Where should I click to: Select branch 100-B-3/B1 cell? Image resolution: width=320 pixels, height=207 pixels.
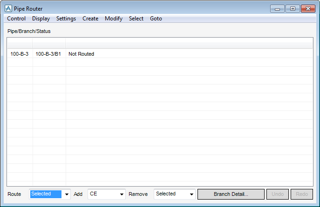point(48,54)
